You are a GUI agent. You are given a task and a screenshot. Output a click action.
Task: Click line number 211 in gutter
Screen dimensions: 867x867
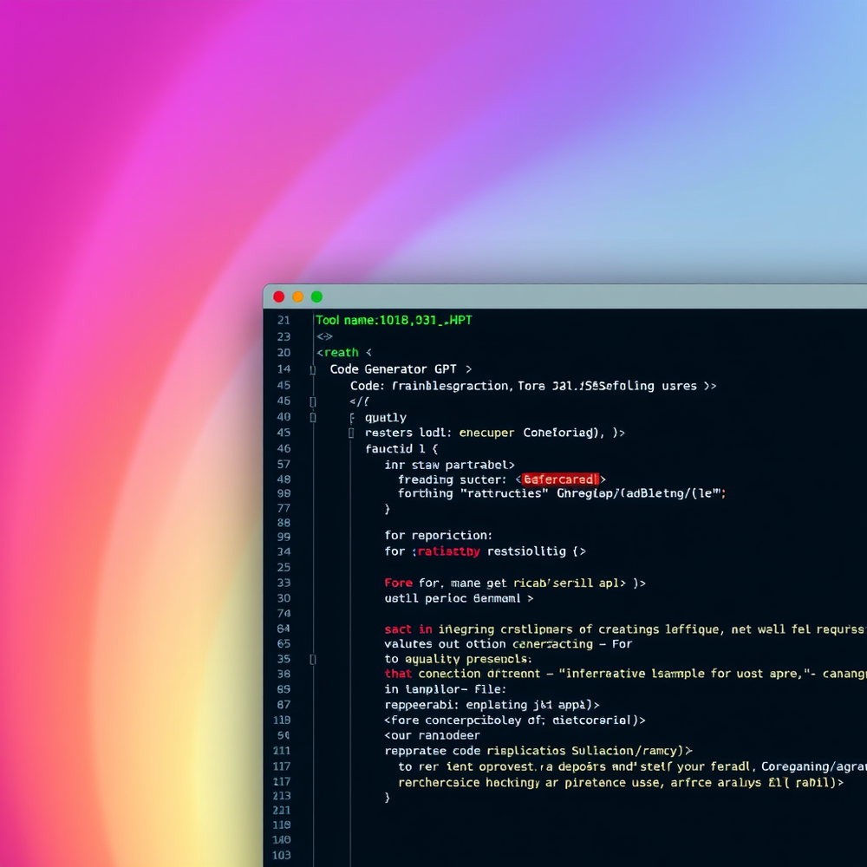coord(282,751)
